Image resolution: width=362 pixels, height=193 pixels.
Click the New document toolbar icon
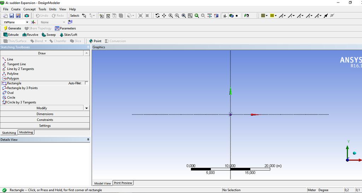click(5, 16)
